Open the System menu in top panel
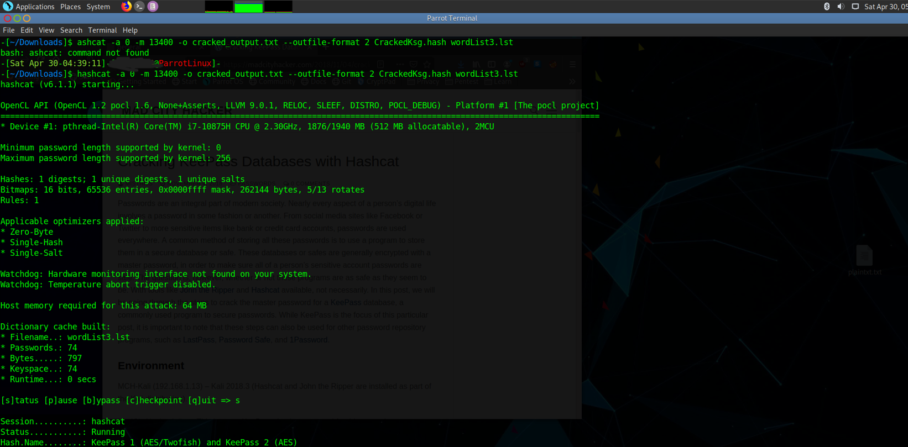The height and width of the screenshot is (447, 908). [98, 7]
